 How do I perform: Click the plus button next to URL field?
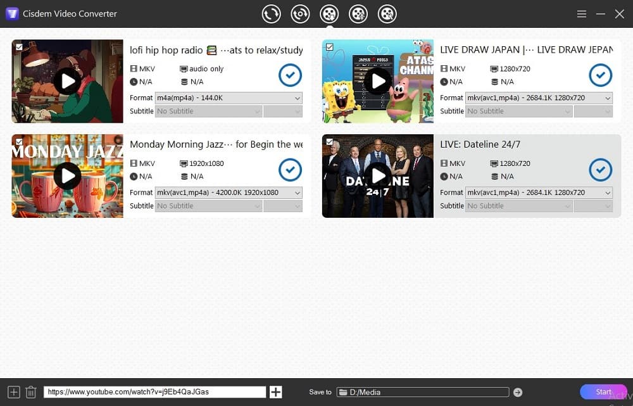click(x=275, y=392)
